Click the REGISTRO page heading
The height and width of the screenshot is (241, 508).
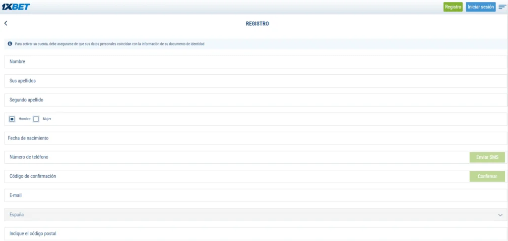(257, 23)
